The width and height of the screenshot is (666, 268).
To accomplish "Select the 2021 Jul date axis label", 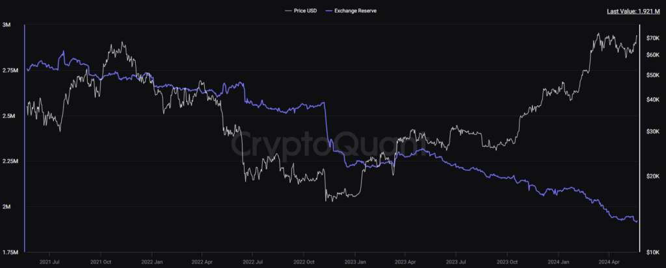I will click(x=49, y=263).
